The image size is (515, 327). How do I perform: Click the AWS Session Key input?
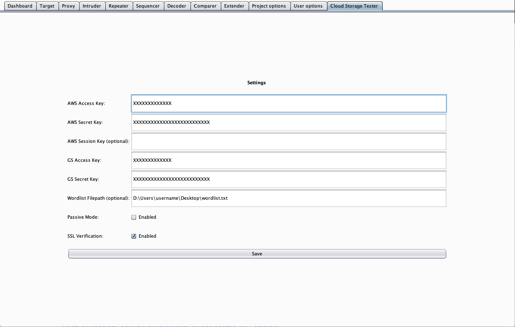click(x=289, y=141)
